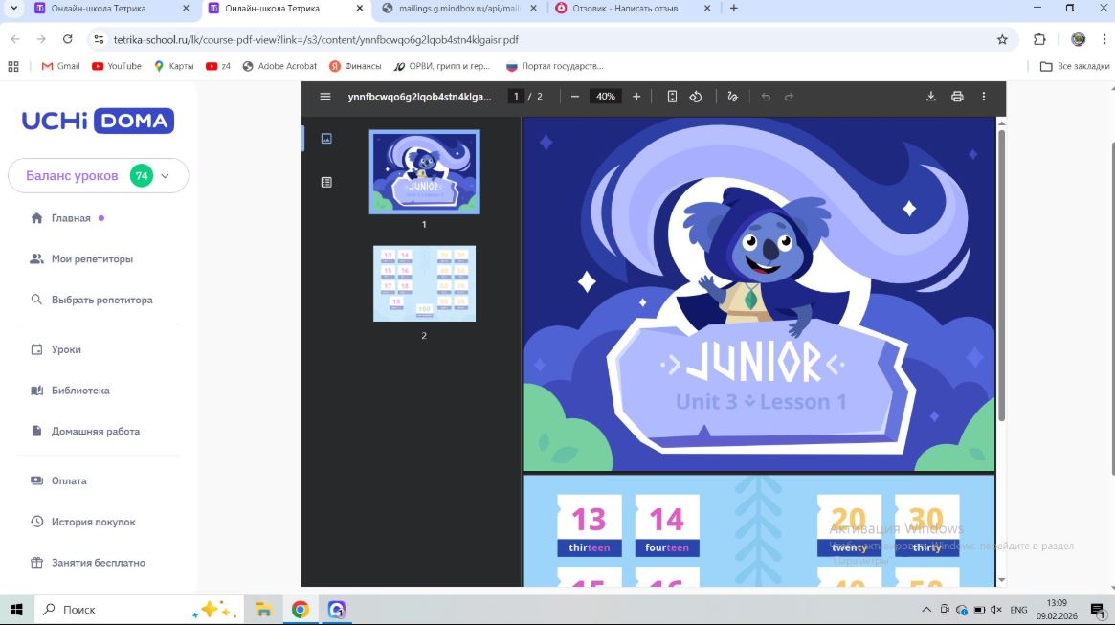Zoom out with the minus icon
Image resolution: width=1115 pixels, height=625 pixels.
point(574,97)
